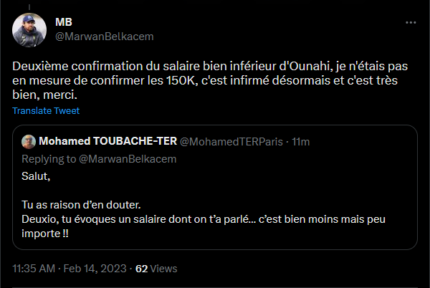Open the tweet's three-dot more options menu
This screenshot has height=288, width=430.
pos(410,23)
